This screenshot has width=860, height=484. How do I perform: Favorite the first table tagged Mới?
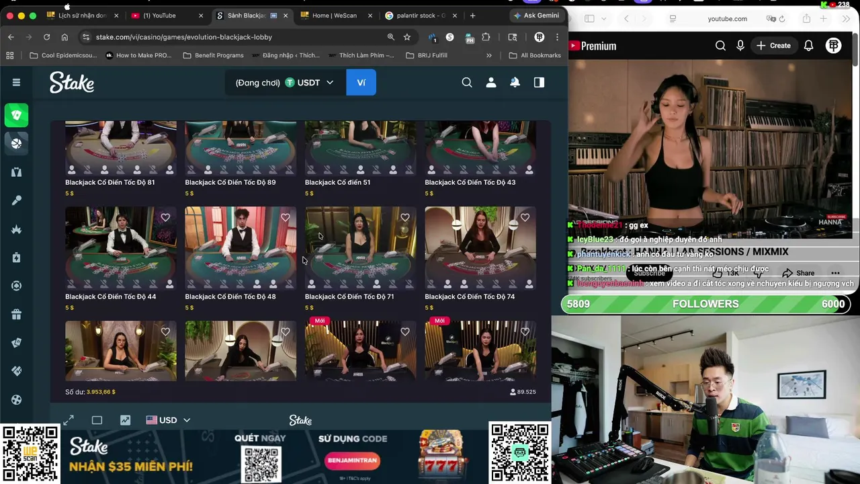405,331
